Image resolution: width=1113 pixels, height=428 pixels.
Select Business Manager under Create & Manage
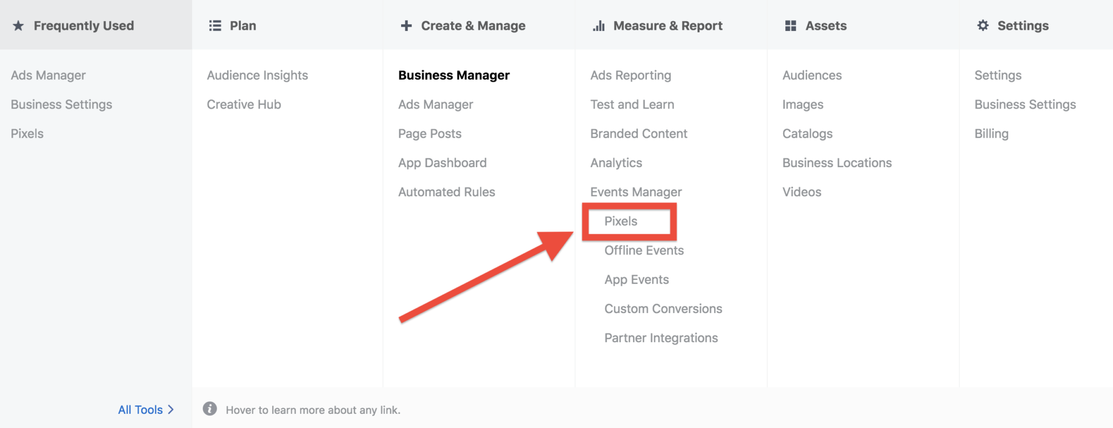tap(454, 75)
